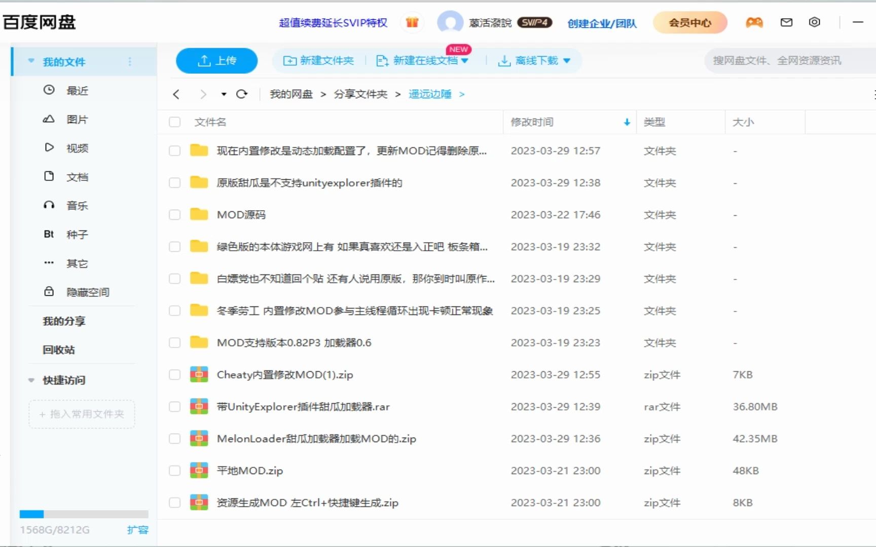Screen dimensions: 876x547
Task: Click the 文档 document icon
Action: (x=49, y=176)
